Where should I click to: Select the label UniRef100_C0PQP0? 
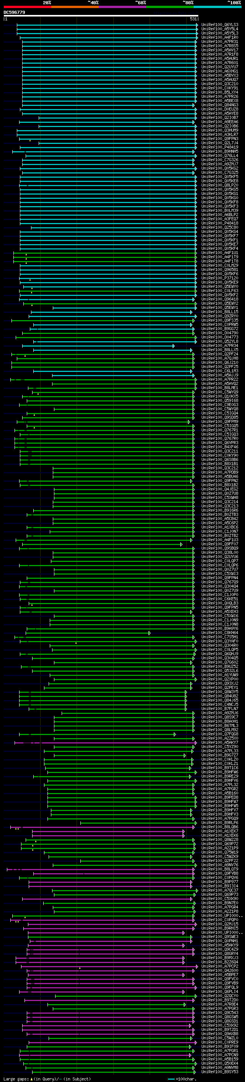[219, 920]
